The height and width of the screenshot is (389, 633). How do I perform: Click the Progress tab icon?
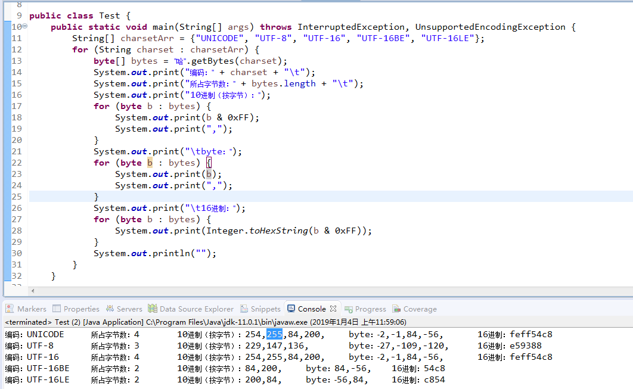click(349, 309)
